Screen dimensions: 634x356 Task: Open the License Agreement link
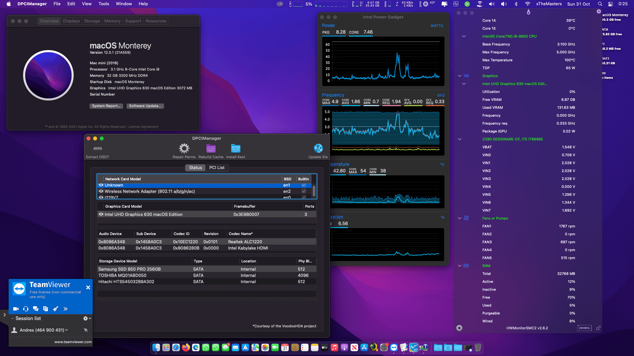pyautogui.click(x=143, y=127)
